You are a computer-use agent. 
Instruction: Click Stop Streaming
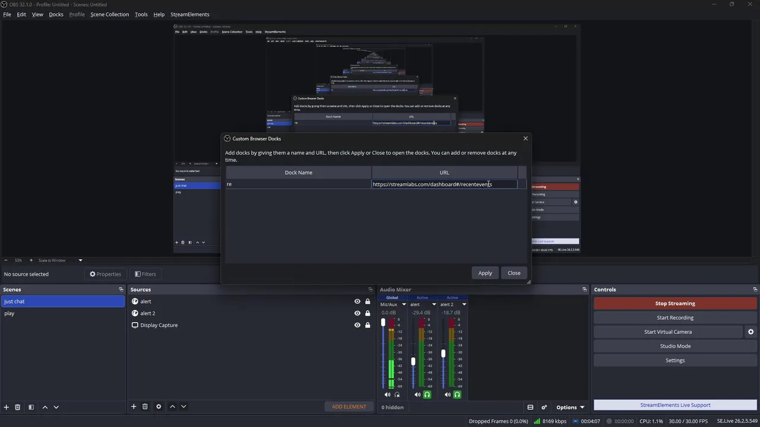pyautogui.click(x=675, y=303)
